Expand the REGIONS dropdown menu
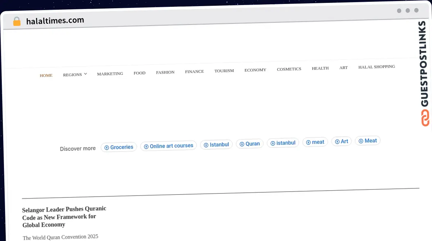This screenshot has height=241, width=432. click(75, 74)
